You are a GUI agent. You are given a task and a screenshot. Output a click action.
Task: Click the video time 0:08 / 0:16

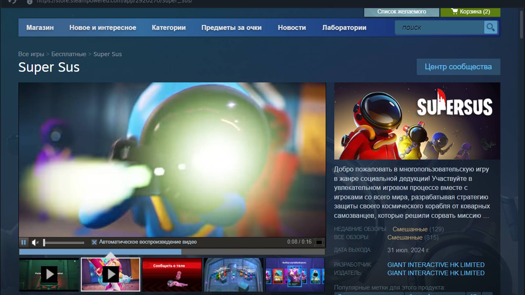click(299, 242)
